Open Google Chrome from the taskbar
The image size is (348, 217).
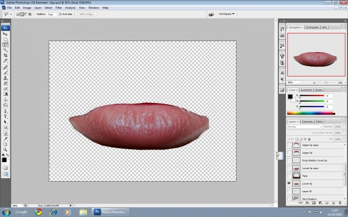click(38, 212)
